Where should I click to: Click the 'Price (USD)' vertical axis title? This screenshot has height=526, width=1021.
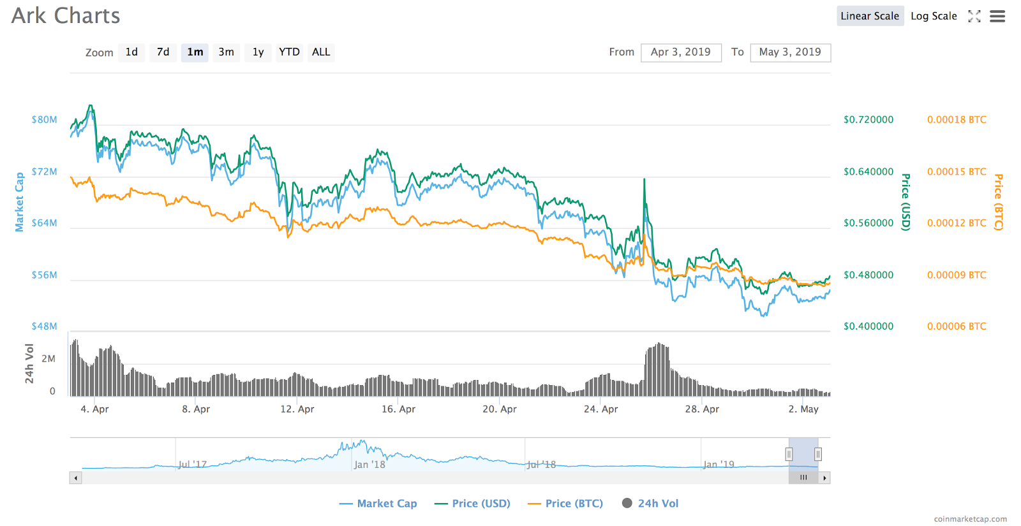click(906, 202)
